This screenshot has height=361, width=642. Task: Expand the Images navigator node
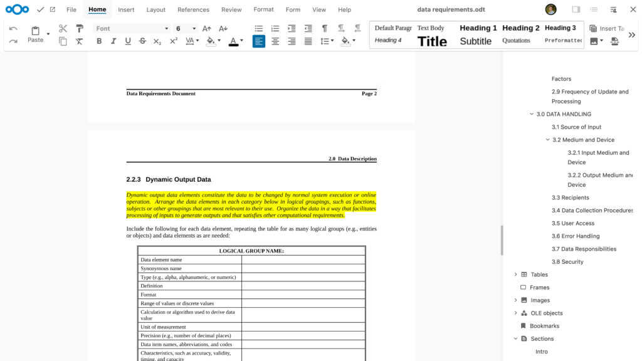(515, 300)
